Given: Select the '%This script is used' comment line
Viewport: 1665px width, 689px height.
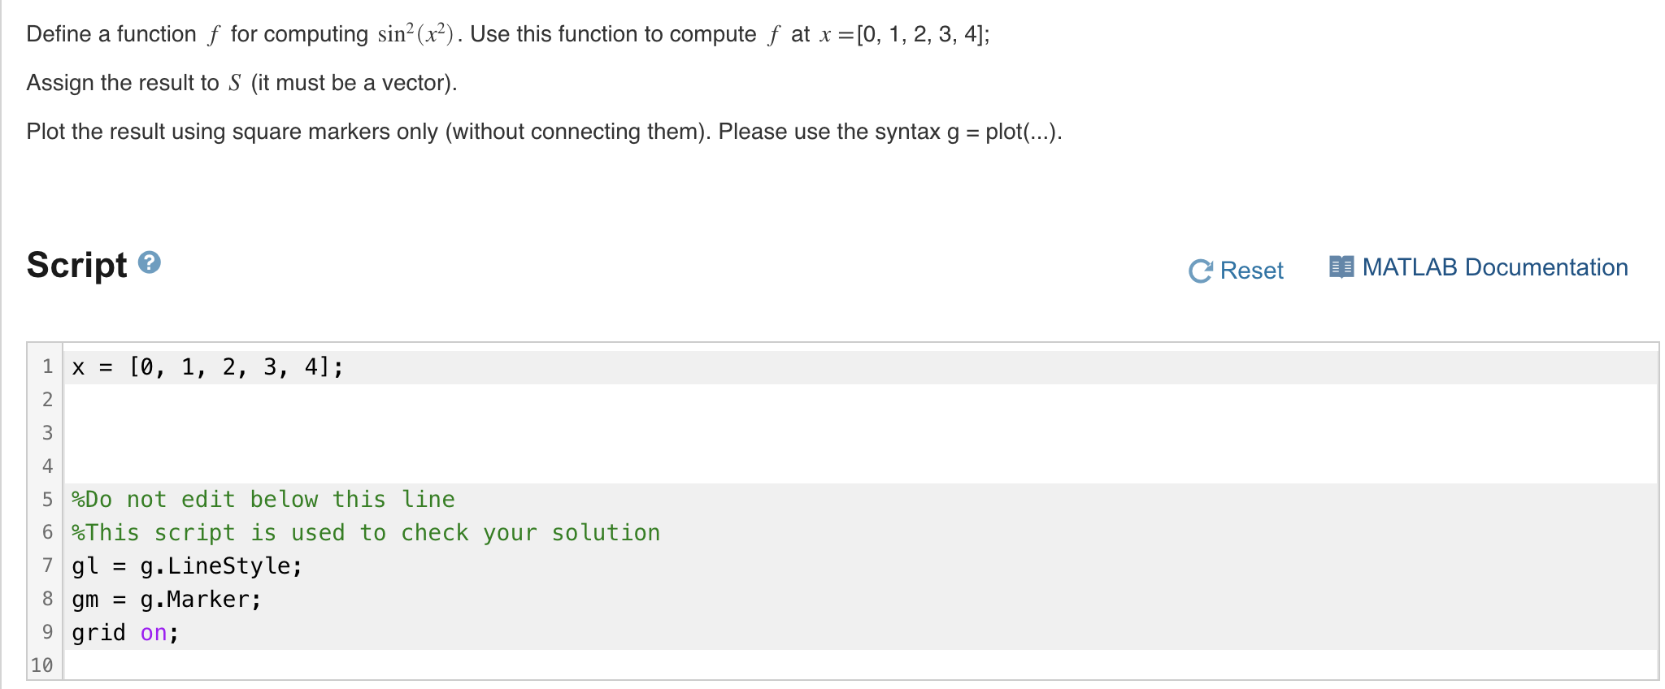Looking at the screenshot, I should 365,532.
